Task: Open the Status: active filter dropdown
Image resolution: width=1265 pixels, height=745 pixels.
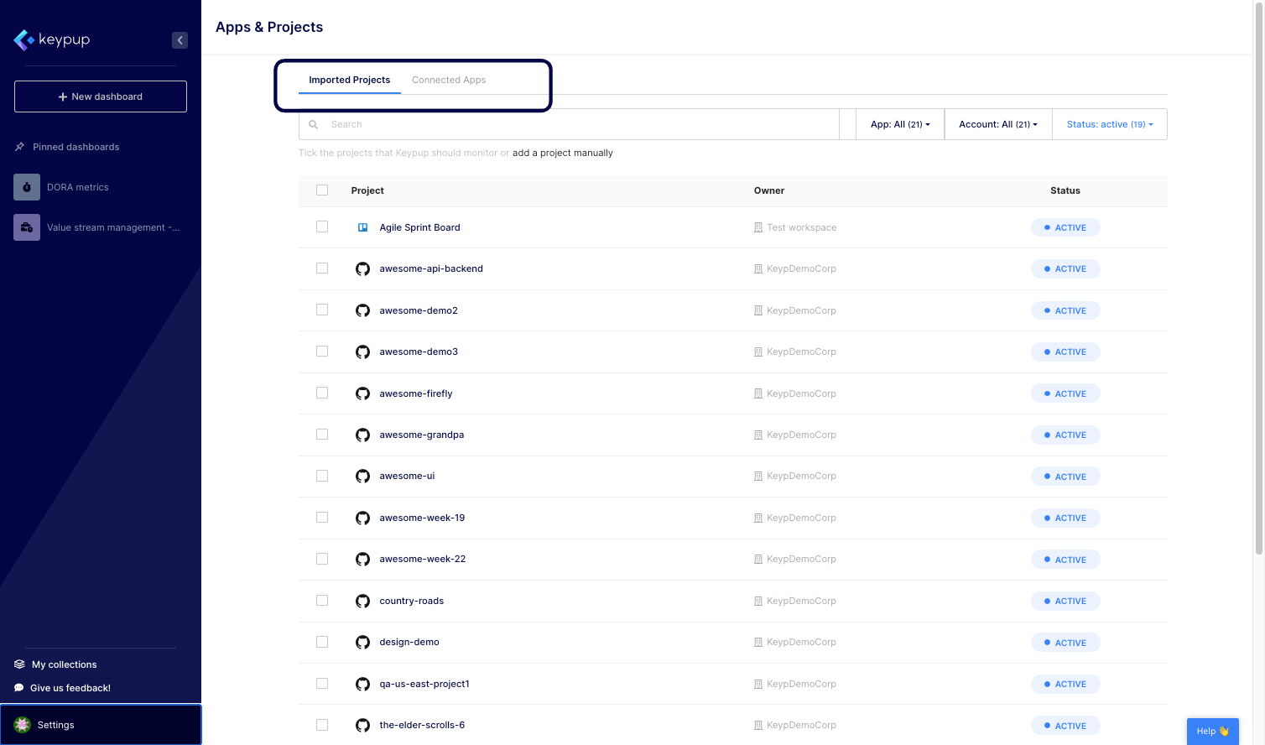Action: point(1109,123)
